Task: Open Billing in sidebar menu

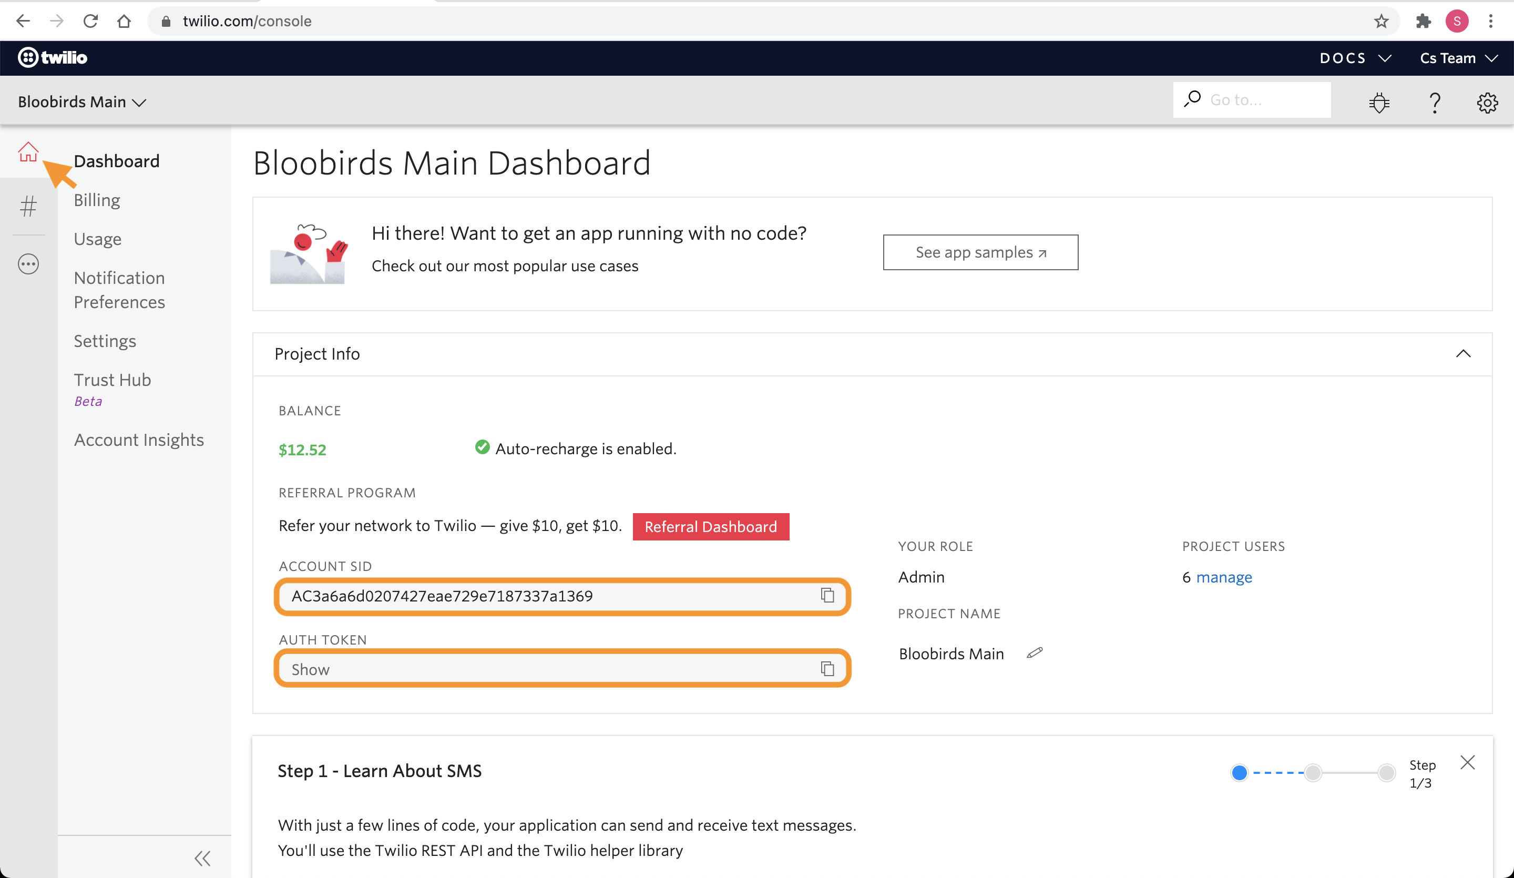Action: tap(97, 200)
